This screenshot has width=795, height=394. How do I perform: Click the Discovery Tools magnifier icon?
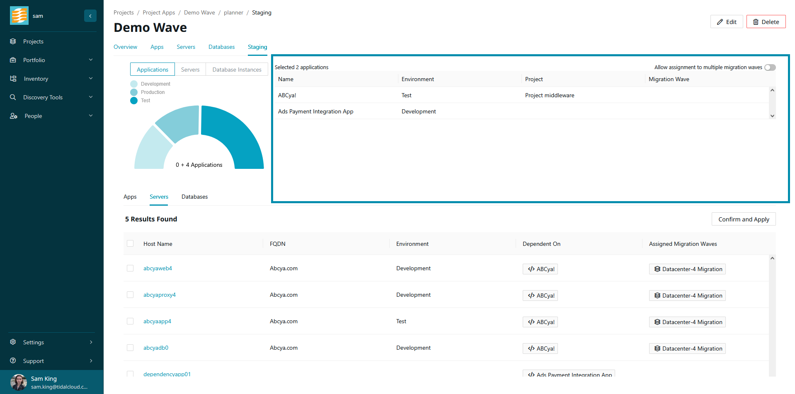coord(13,97)
